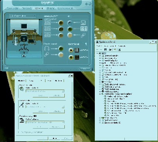Click the OK button in the Gigabyte audio window

coord(85,69)
